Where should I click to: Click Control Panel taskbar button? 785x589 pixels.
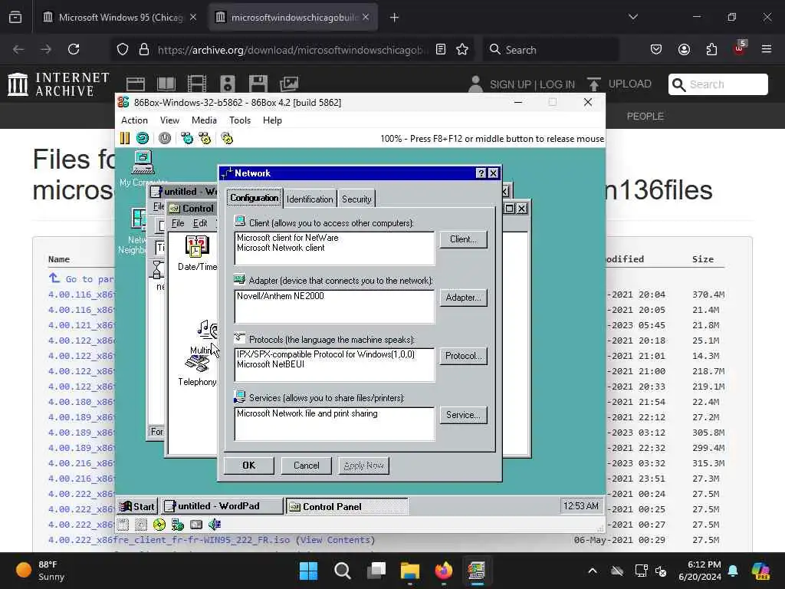pyautogui.click(x=347, y=506)
